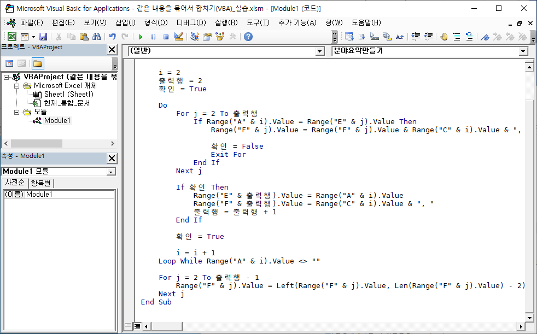
Task: Select Sheet1 (Sheet1) in project tree
Action: [x=68, y=95]
